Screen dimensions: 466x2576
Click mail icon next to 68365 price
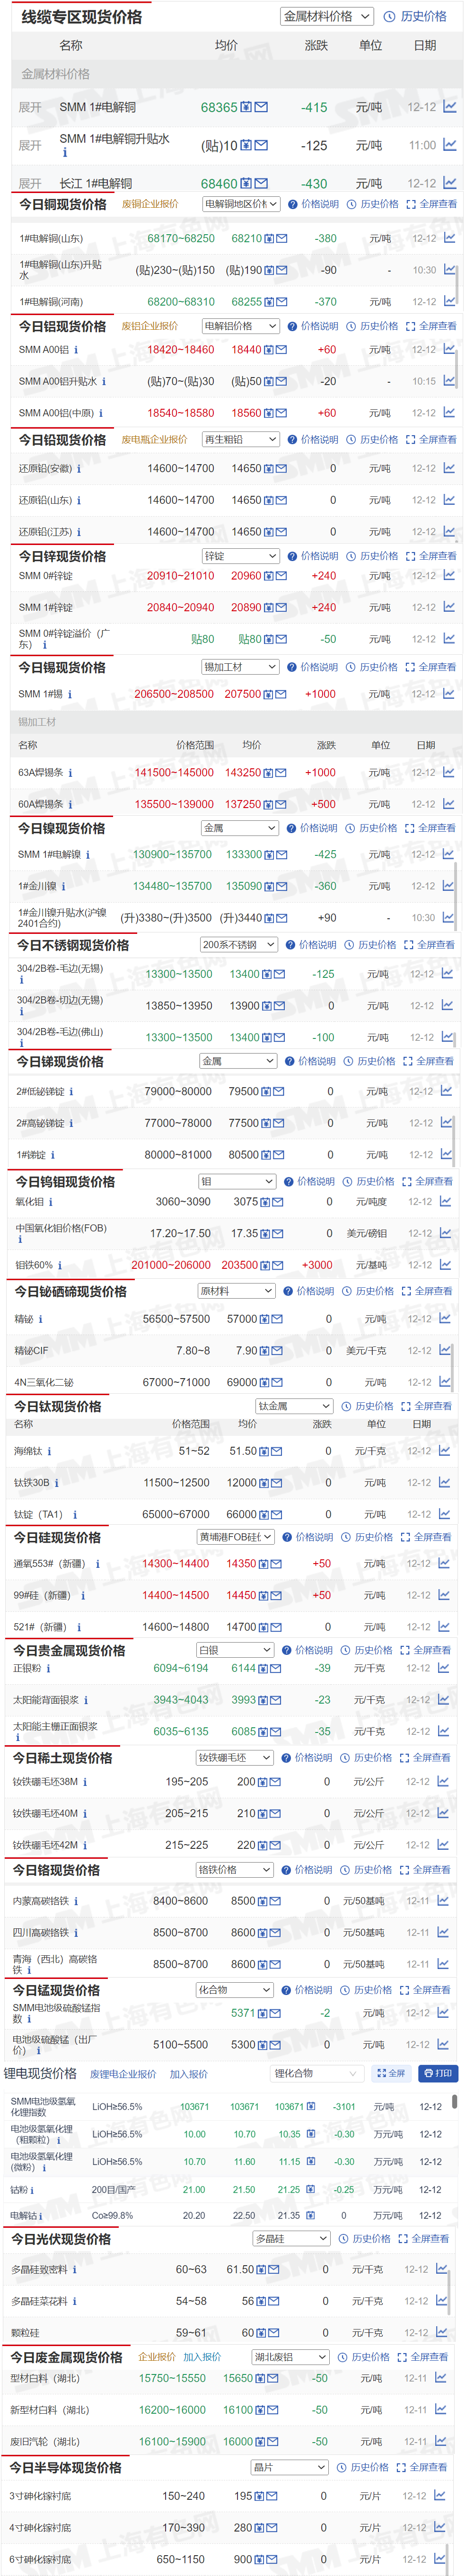(x=261, y=107)
